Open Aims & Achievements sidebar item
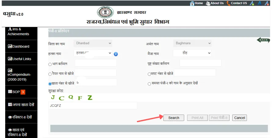The height and width of the screenshot is (138, 274). click(x=21, y=33)
